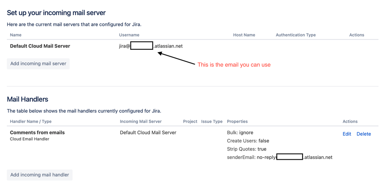Click the Name column header in servers table
The width and height of the screenshot is (386, 186).
pos(16,35)
